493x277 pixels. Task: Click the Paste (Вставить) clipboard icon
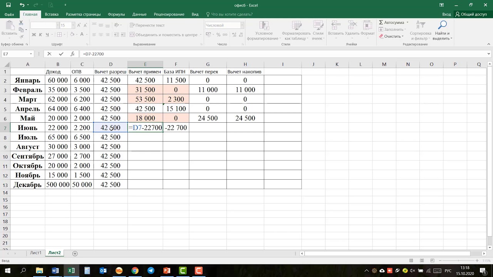pyautogui.click(x=9, y=26)
